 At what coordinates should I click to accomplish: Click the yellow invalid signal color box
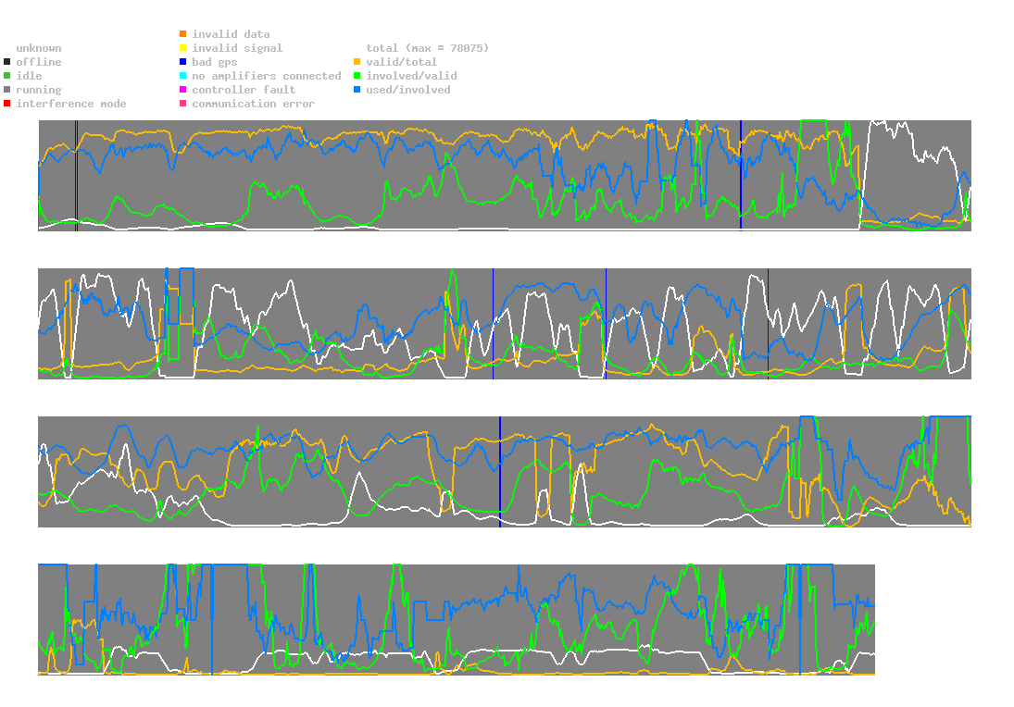click(183, 48)
